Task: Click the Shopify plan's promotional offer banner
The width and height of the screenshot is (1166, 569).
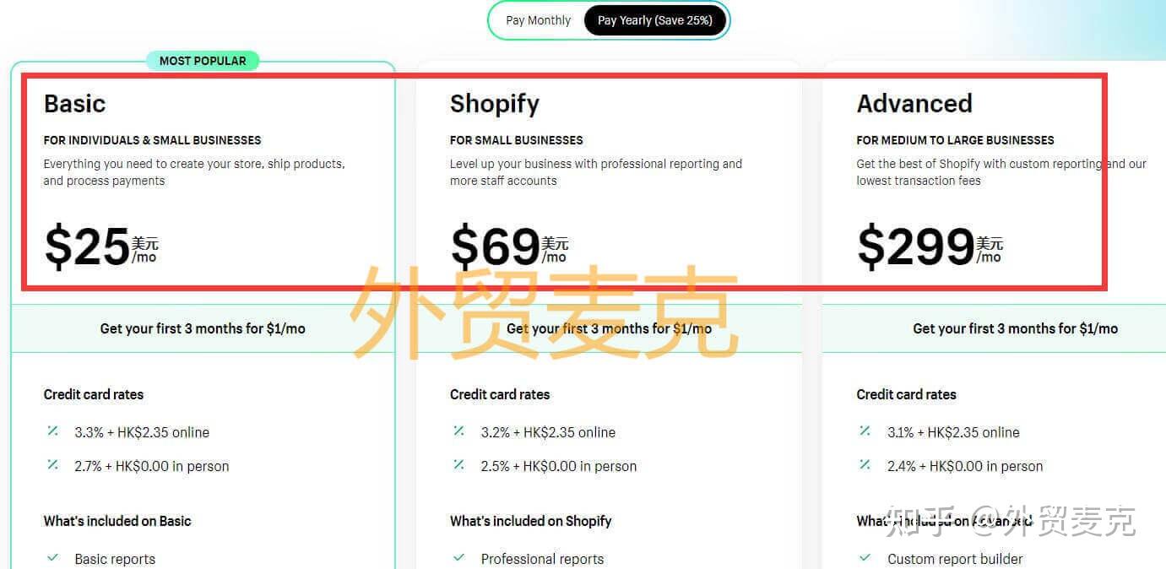Action: tap(609, 328)
